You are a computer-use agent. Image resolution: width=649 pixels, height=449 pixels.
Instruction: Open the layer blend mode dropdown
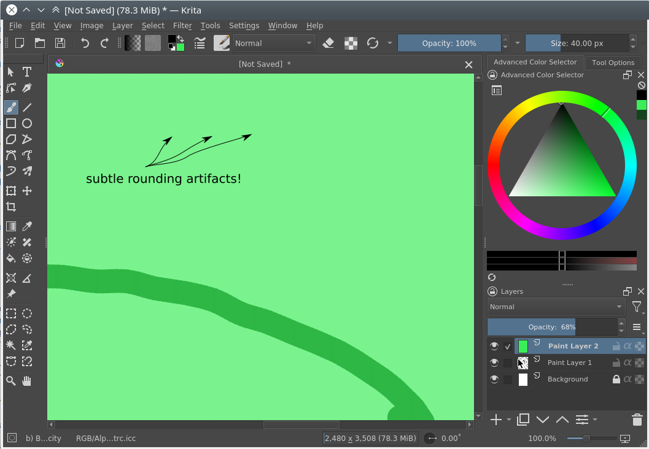tap(556, 307)
